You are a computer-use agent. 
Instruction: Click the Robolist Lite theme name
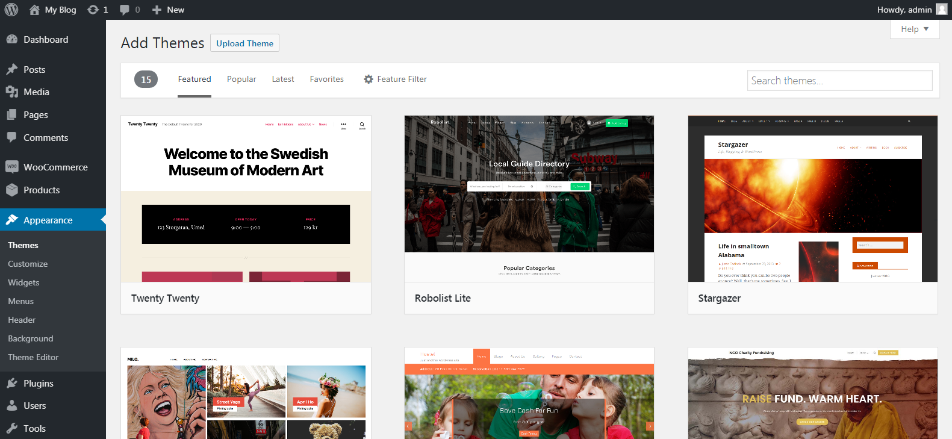tap(443, 298)
